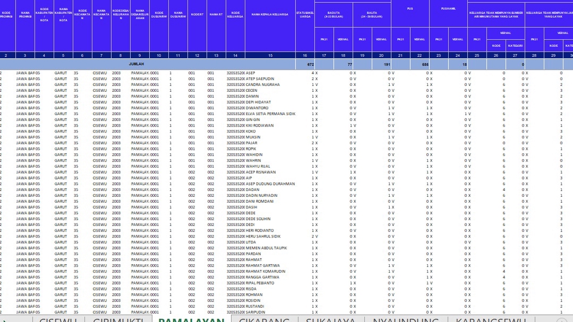The height and width of the screenshot is (322, 573).
Task: Click the name cell WAHYU RIJAL
Action: coord(258,166)
